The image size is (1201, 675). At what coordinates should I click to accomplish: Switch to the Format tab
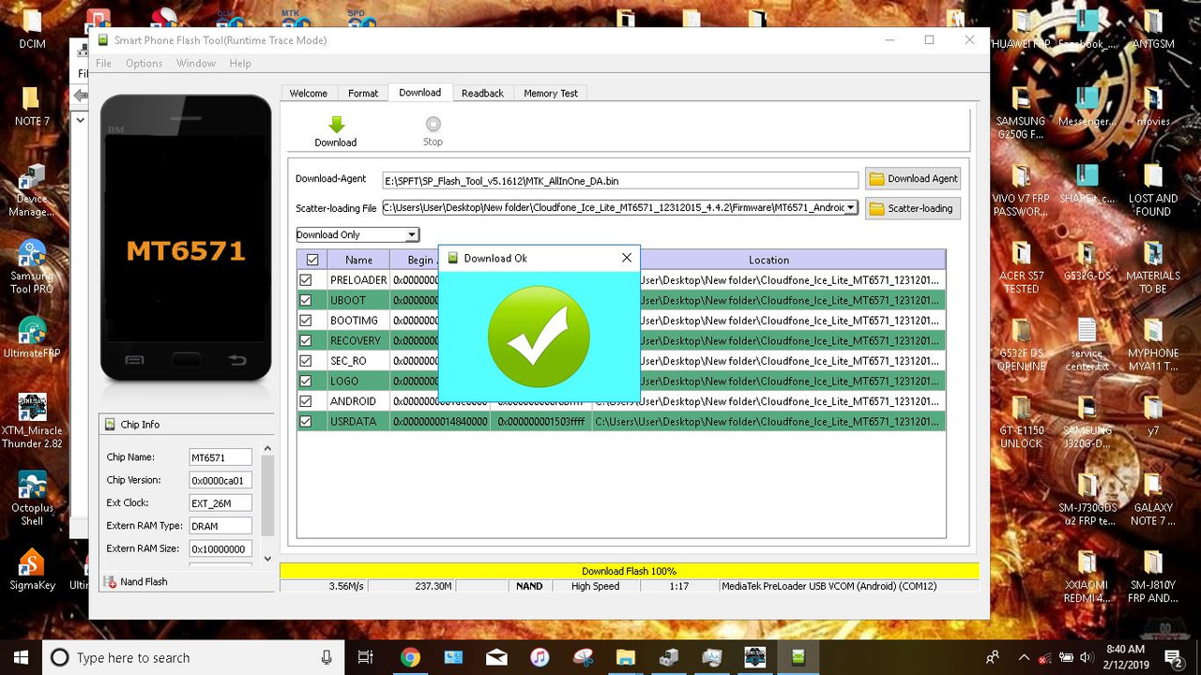coord(363,93)
